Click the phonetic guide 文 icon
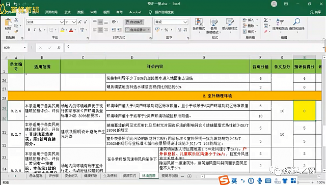 [82, 30]
